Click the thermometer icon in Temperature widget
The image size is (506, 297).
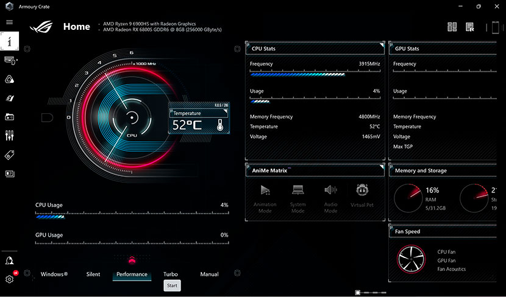click(220, 125)
